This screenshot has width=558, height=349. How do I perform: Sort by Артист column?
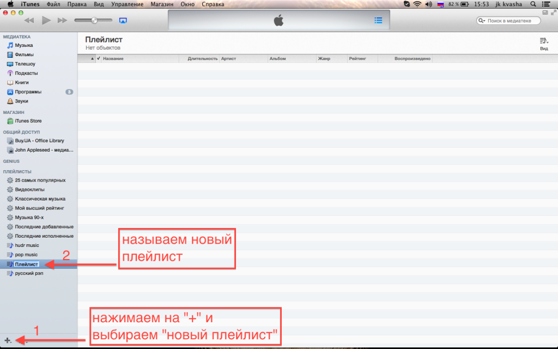point(244,58)
